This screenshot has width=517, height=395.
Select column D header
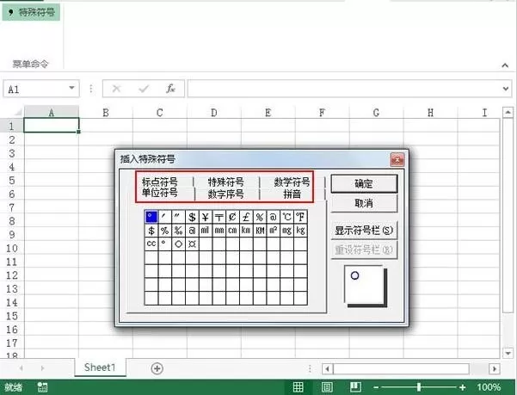tap(214, 113)
